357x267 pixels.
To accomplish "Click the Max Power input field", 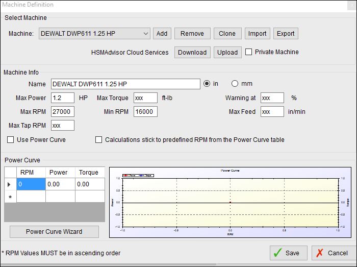I will 63,98.
